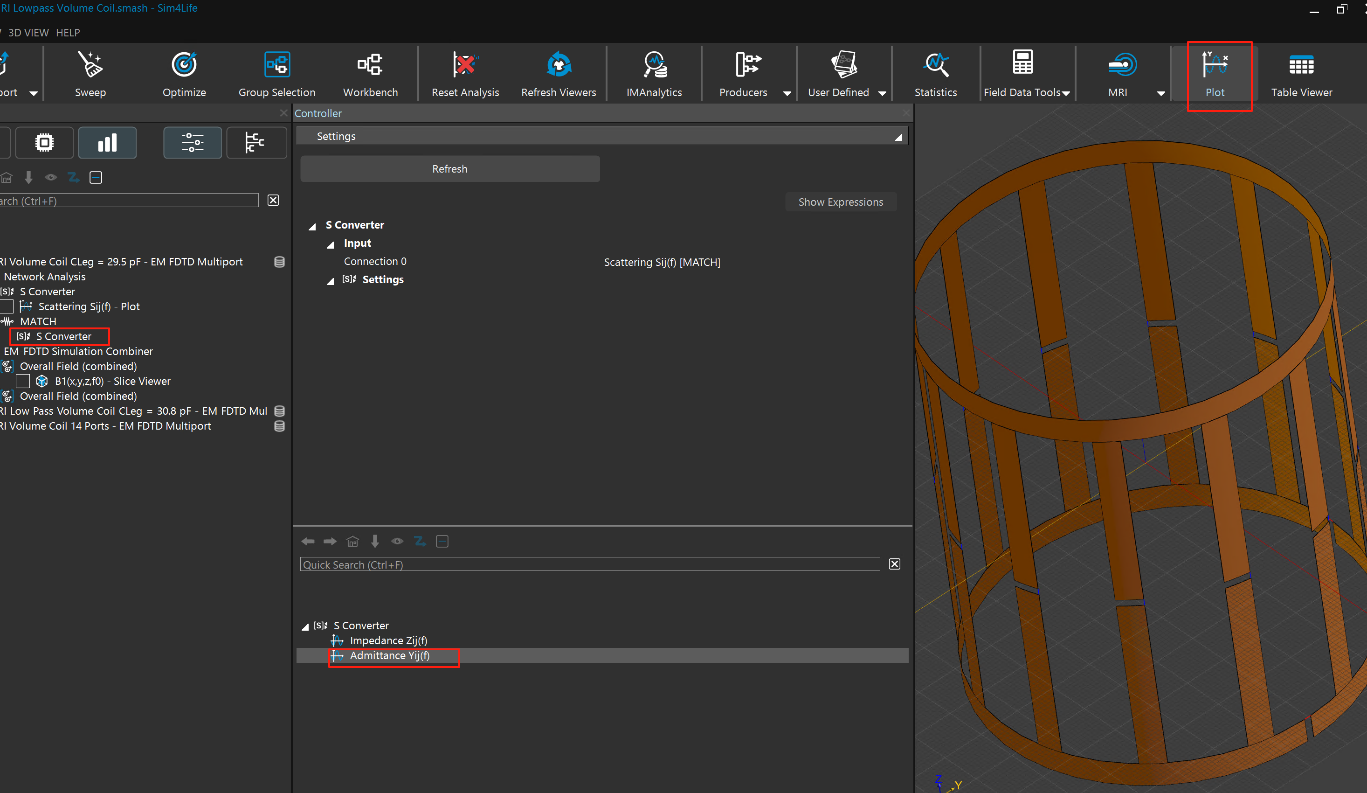Open the Producers dropdown arrow

[x=787, y=93]
